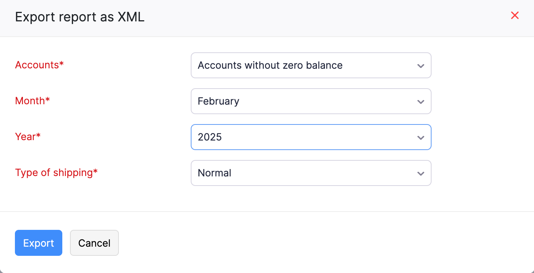Click the Month* label
This screenshot has height=273, width=534.
click(x=32, y=101)
